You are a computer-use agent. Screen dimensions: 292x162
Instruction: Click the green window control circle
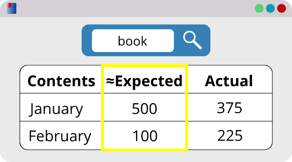[259, 9]
